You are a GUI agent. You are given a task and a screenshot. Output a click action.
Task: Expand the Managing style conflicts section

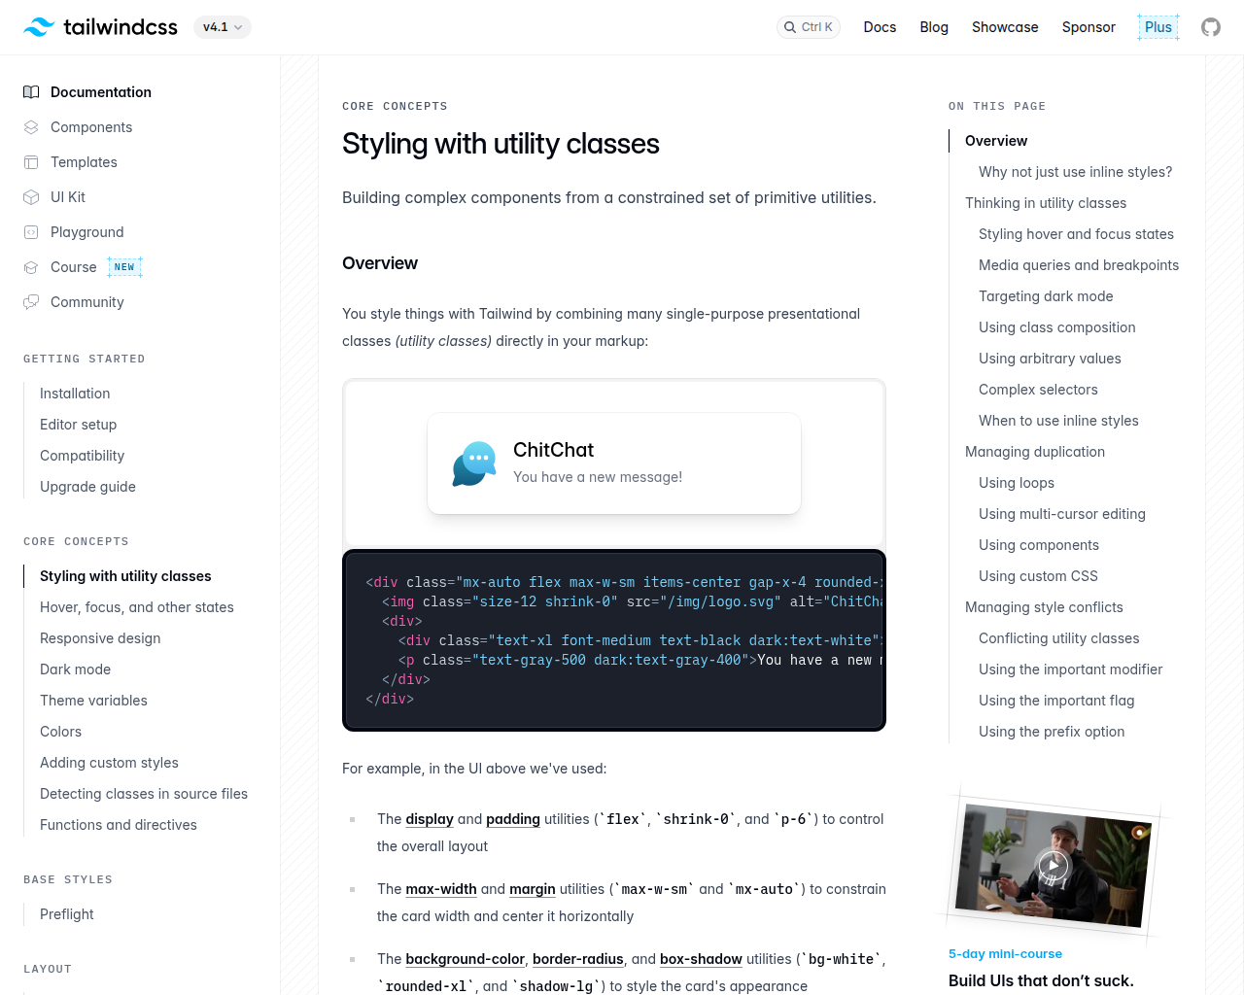coord(1044,606)
